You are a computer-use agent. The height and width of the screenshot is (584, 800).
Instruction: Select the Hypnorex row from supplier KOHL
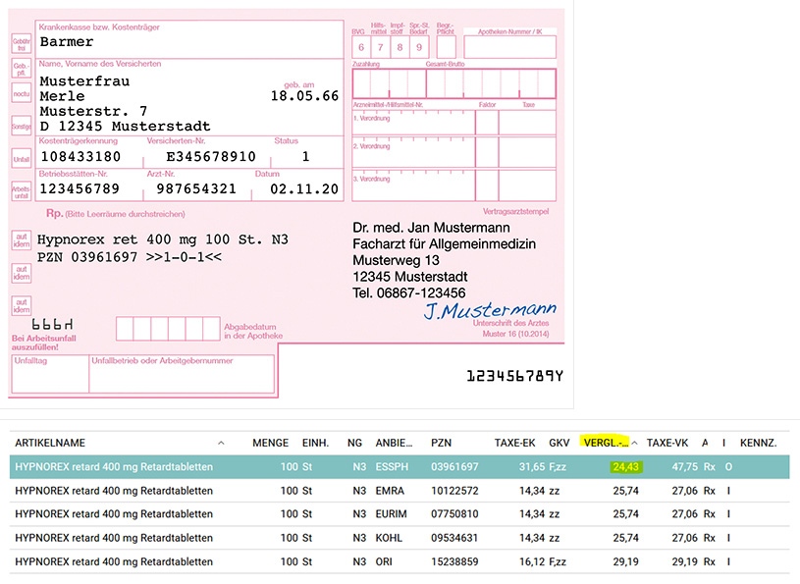(400, 538)
